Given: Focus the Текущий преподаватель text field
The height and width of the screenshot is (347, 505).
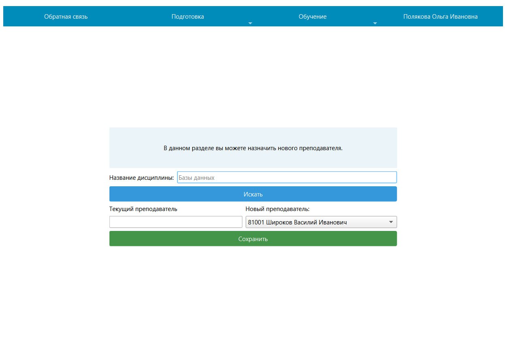Looking at the screenshot, I should 175,222.
